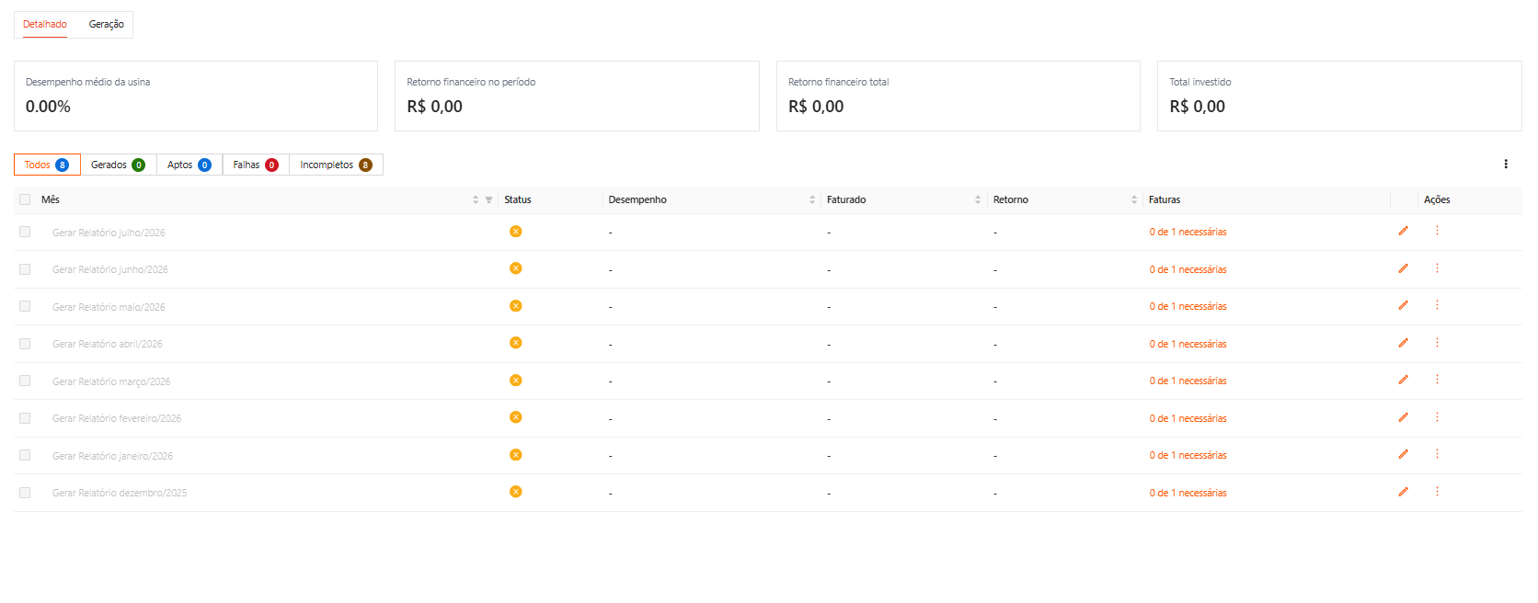Sort the table by Desempenho column arrows

pos(812,199)
